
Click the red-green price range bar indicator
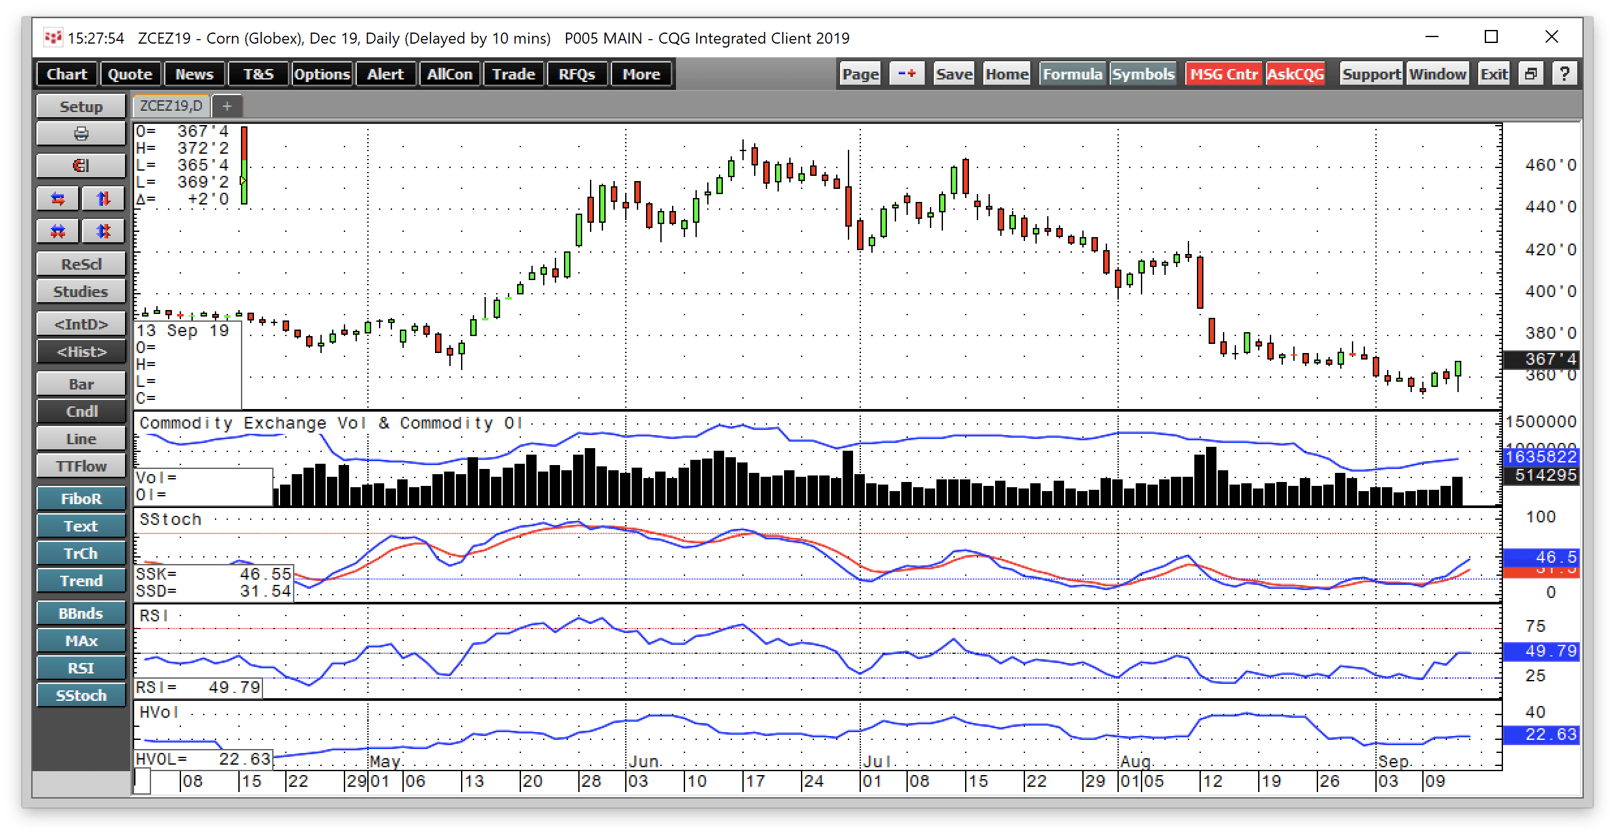point(244,165)
